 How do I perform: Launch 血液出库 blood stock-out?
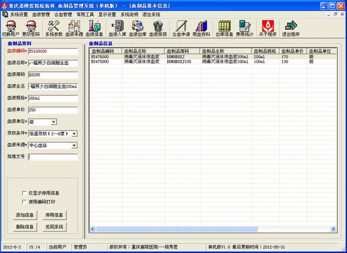[x=137, y=28]
